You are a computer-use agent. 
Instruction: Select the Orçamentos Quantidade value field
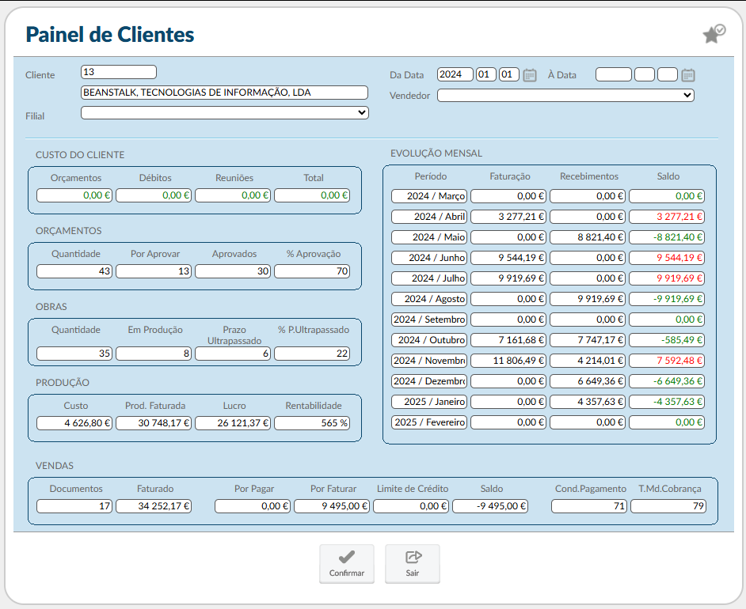pos(74,271)
